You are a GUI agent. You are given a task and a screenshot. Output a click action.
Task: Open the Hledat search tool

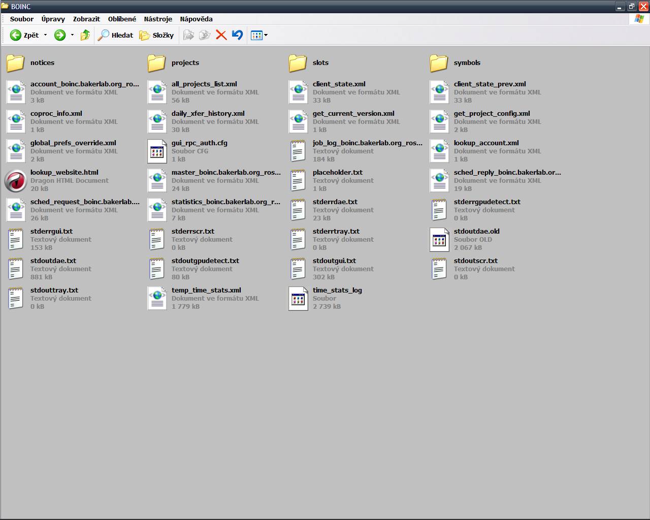tap(115, 35)
